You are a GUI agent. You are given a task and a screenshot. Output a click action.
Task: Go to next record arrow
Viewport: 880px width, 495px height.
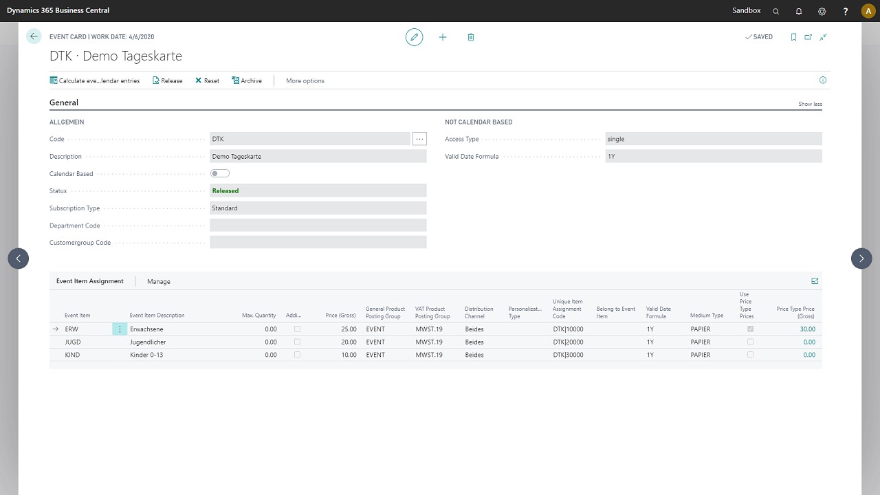click(861, 258)
